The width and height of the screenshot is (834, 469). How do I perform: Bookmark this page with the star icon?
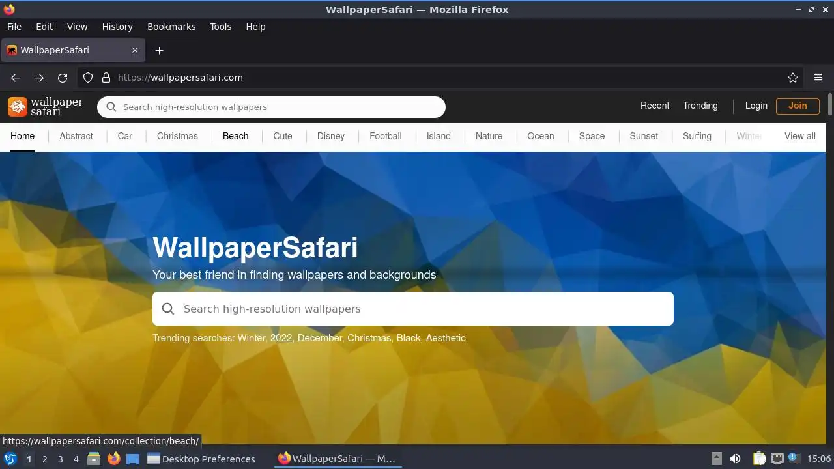(x=793, y=78)
